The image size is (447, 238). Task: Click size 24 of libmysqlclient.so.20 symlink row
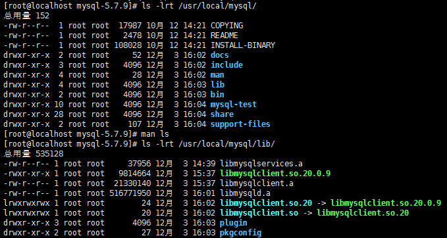click(146, 203)
